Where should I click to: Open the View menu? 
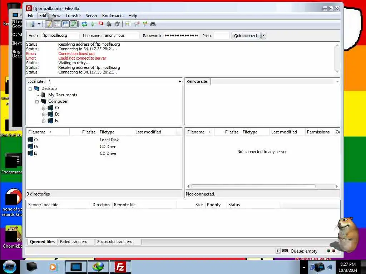tap(56, 16)
